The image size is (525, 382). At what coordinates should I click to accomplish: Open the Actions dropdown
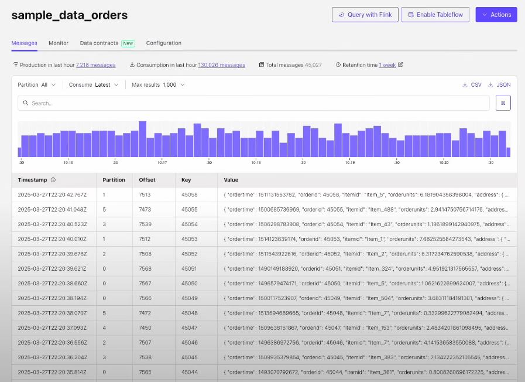click(496, 14)
